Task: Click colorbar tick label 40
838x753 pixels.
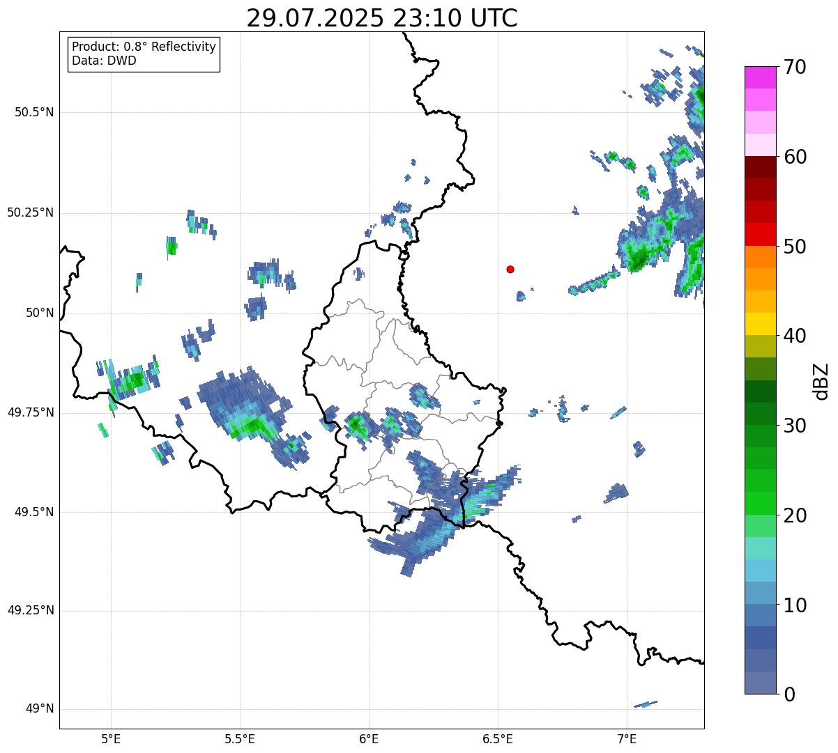Action: 795,336
